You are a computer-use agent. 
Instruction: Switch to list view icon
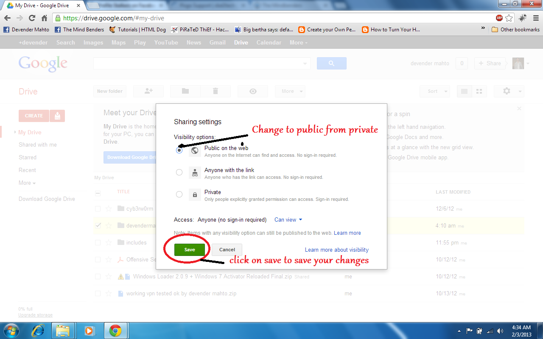464,91
